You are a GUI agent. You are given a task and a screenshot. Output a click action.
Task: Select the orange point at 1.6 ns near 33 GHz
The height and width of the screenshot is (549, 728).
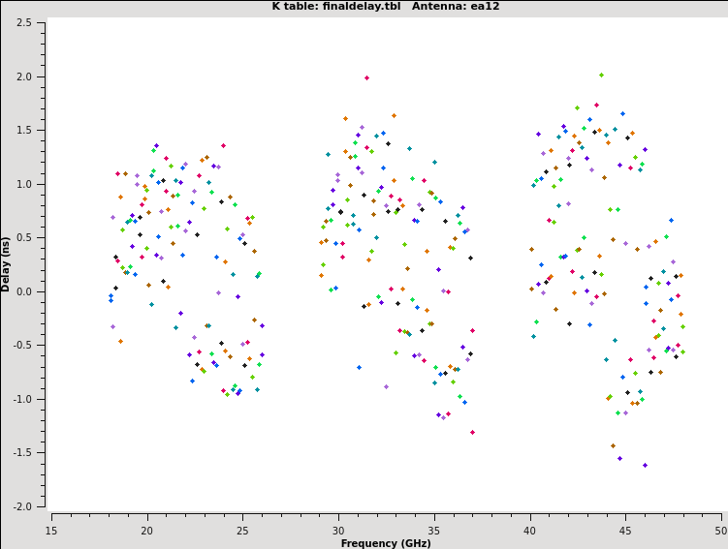click(x=394, y=115)
